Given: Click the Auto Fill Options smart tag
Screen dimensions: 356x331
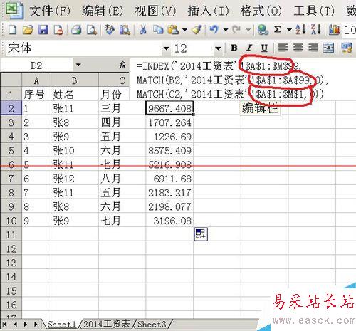Looking at the screenshot, I should (201, 234).
